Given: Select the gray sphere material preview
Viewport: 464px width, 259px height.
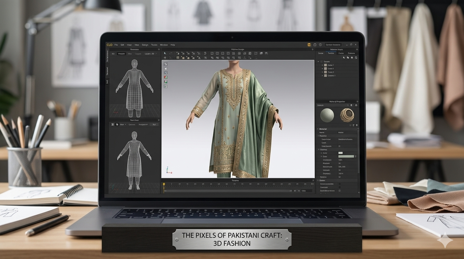Looking at the screenshot, I should coord(327,115).
